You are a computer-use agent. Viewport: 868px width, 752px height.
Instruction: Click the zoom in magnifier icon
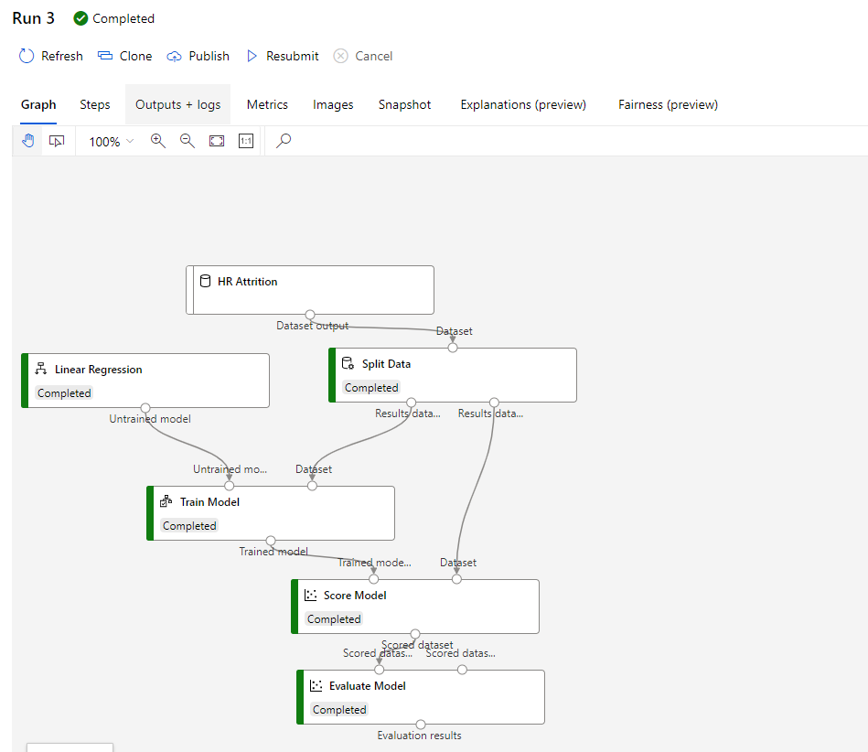coord(158,141)
